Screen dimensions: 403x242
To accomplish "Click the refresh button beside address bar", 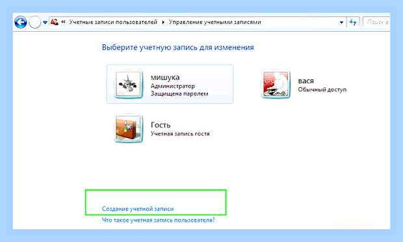I will pyautogui.click(x=353, y=22).
